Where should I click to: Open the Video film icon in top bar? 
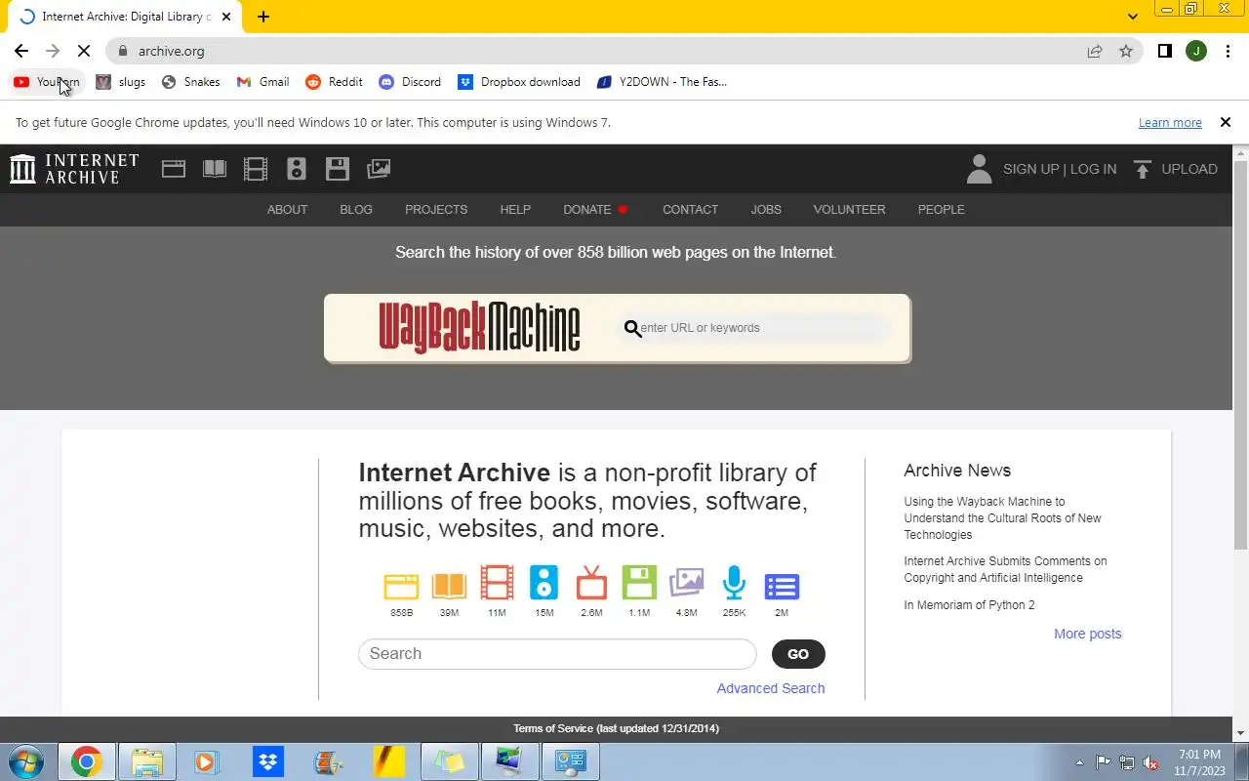256,169
